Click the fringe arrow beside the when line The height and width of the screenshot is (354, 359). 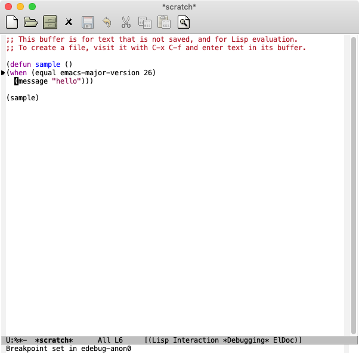pos(3,73)
